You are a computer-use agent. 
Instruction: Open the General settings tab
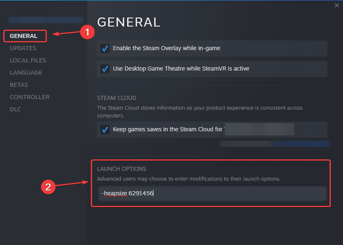24,36
